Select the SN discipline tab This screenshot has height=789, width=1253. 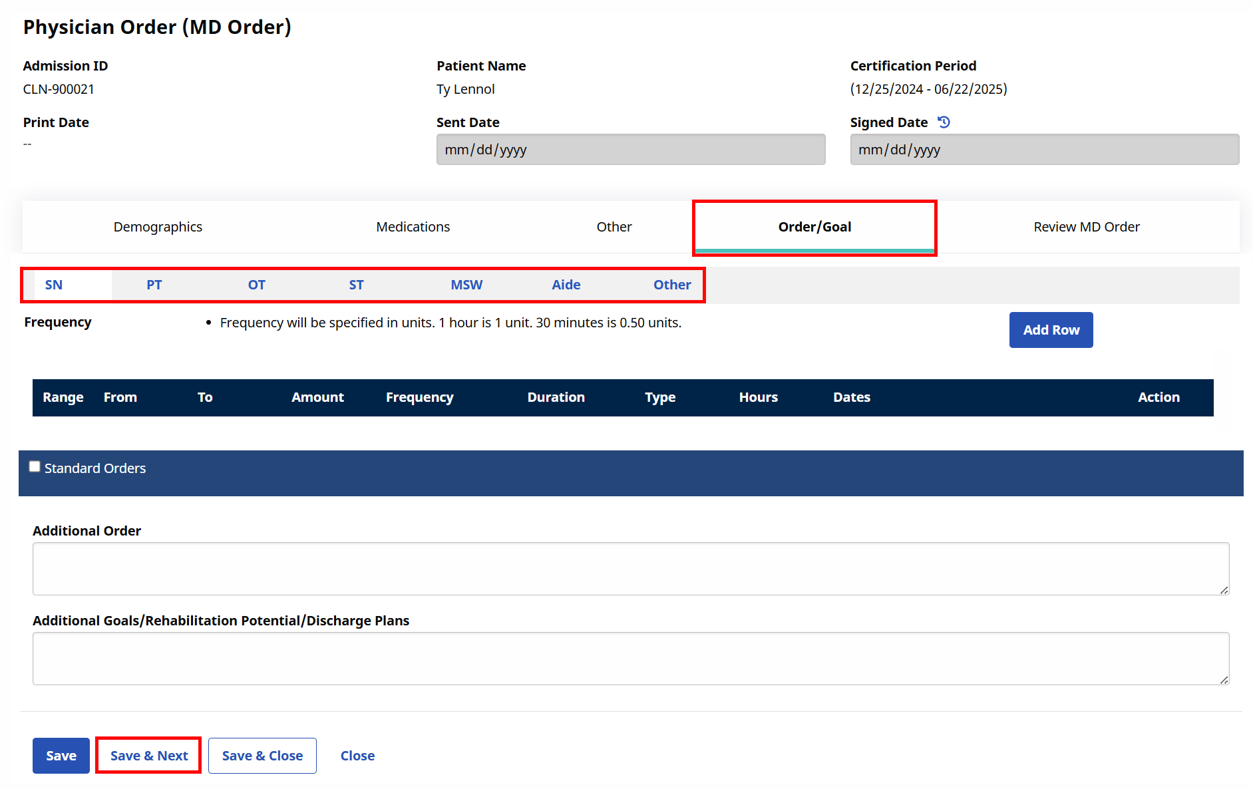pyautogui.click(x=54, y=285)
